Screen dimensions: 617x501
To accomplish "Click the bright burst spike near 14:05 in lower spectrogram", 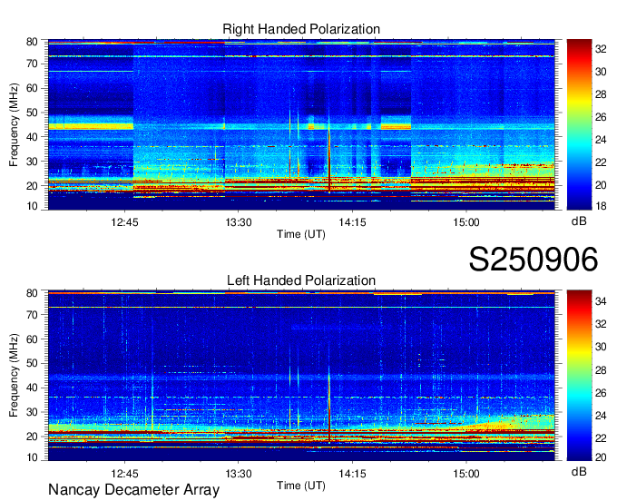I will point(329,406).
